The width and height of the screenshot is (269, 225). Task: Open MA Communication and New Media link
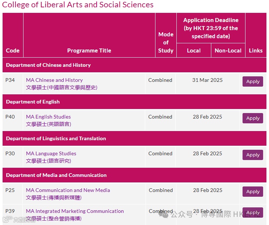point(68,190)
